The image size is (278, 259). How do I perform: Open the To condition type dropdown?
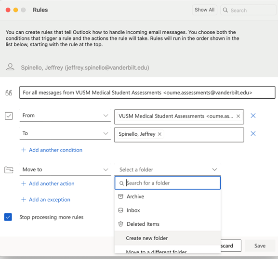65,133
